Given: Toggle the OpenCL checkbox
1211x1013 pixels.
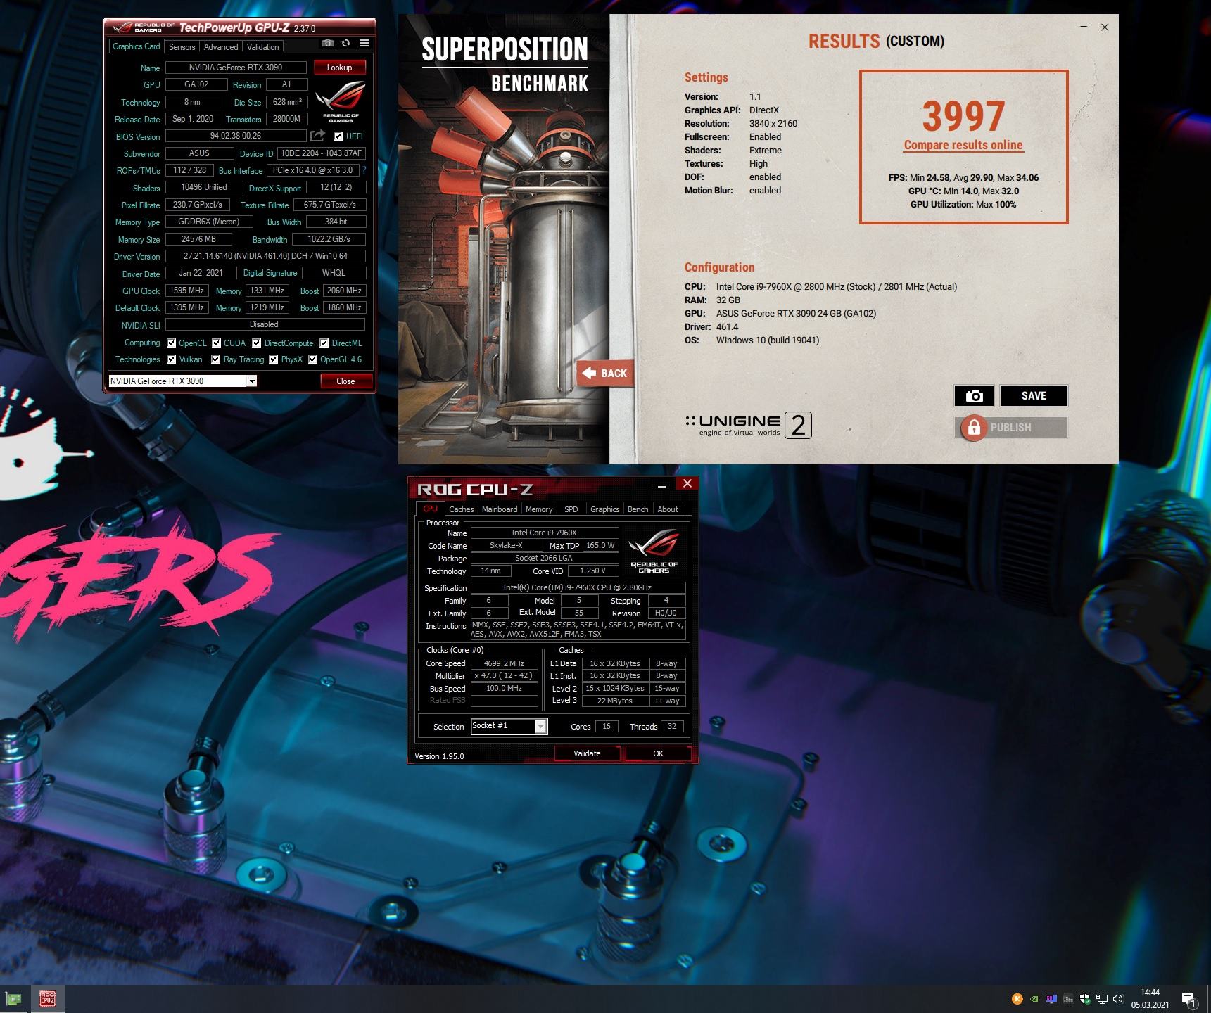Looking at the screenshot, I should click(x=172, y=343).
